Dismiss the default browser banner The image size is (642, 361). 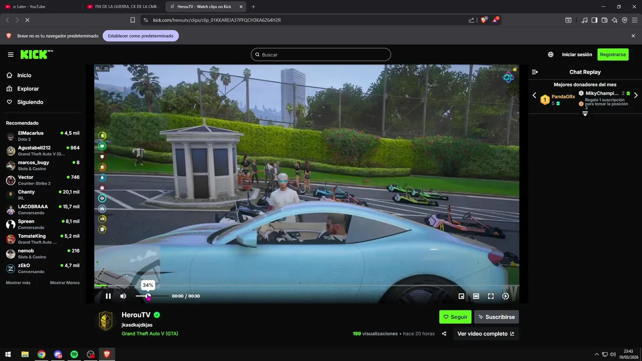click(633, 36)
